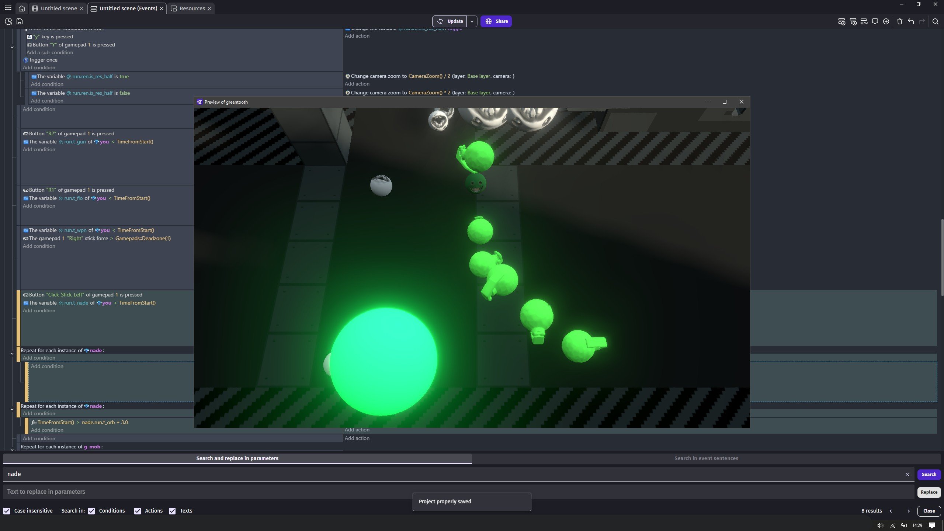Go to next search result
This screenshot has height=531, width=944.
point(909,511)
